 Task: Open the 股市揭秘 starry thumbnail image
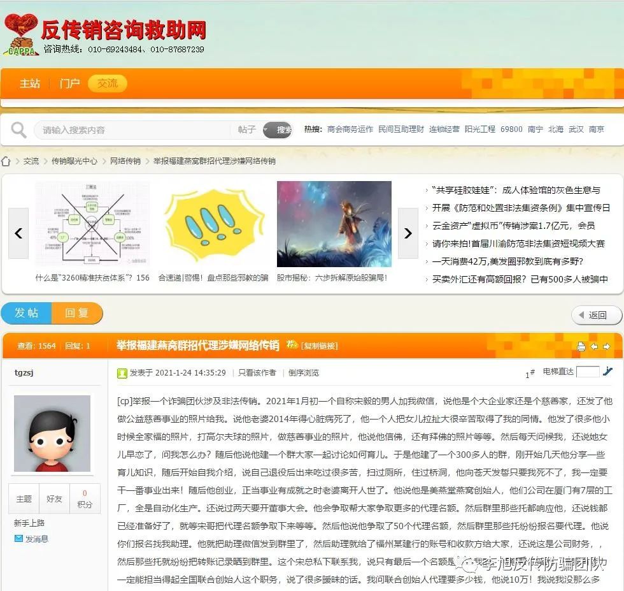point(334,224)
